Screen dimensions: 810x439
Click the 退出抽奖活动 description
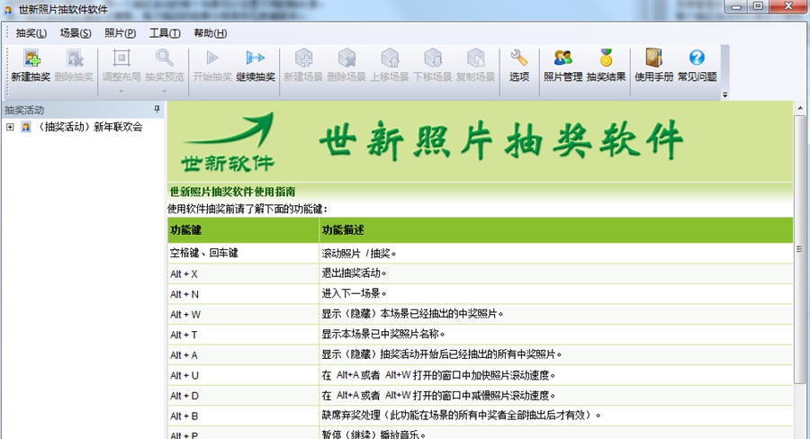point(354,273)
